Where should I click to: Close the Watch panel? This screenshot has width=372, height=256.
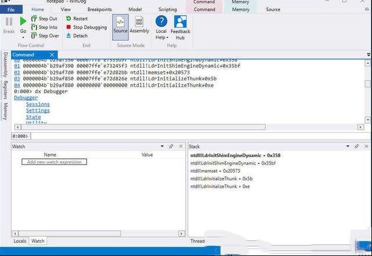(181, 146)
